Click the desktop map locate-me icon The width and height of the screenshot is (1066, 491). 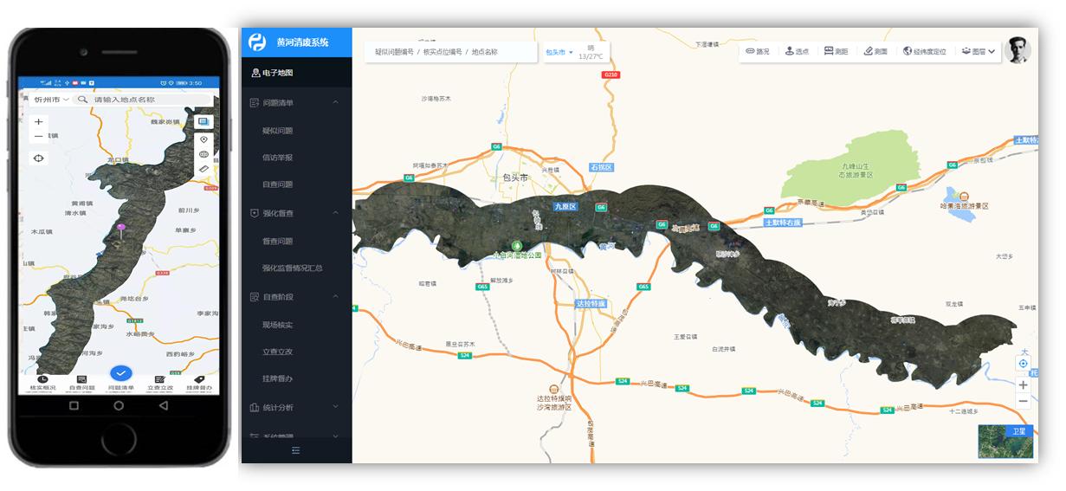click(x=1024, y=364)
